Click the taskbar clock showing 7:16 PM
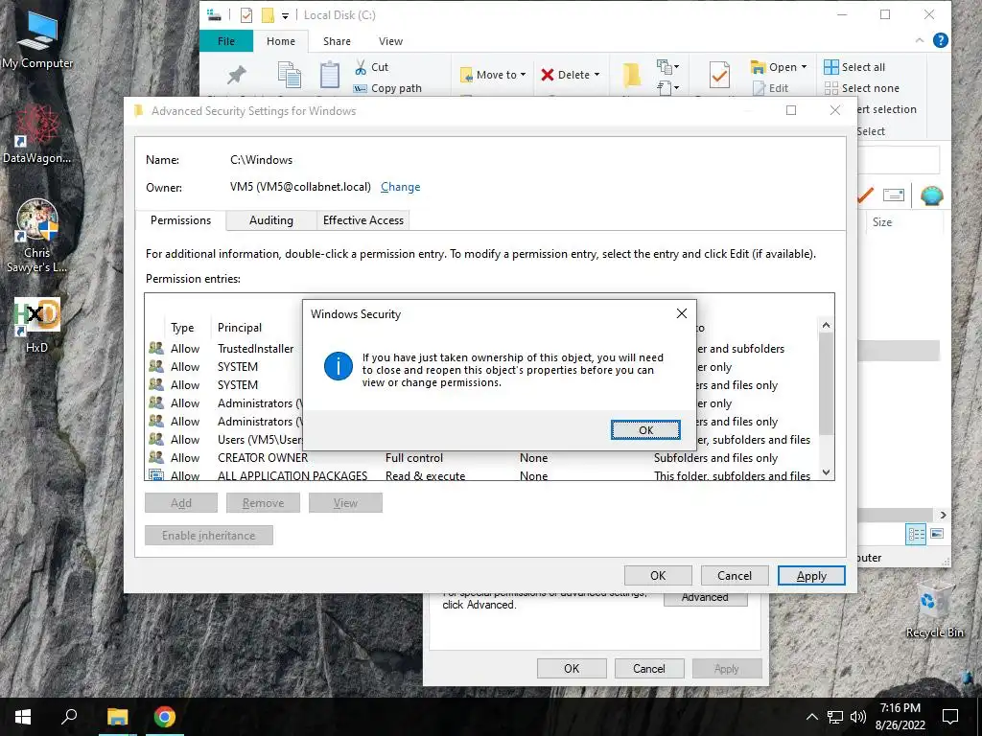This screenshot has width=982, height=736. [900, 717]
